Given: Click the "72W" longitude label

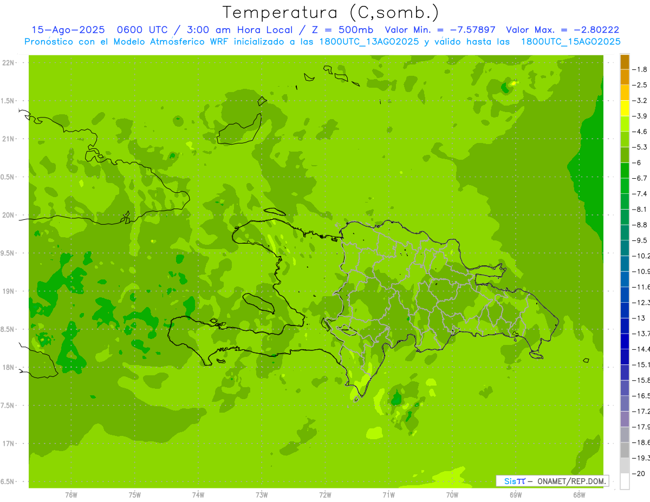Looking at the screenshot, I should pos(325,495).
